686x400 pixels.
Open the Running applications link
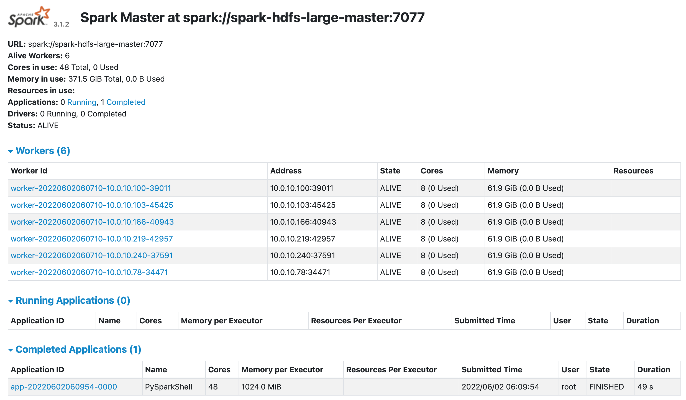82,102
